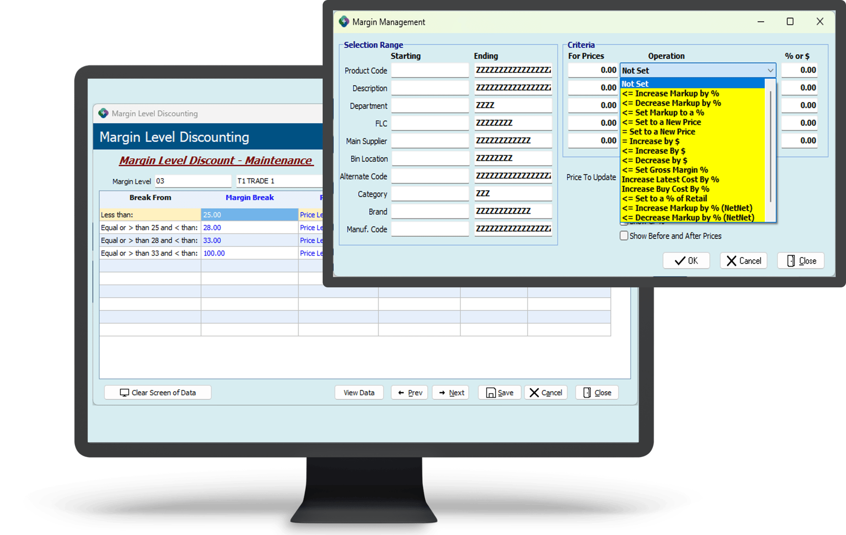The image size is (846, 535).
Task: Choose '<= Increase By $' option
Action: [692, 151]
